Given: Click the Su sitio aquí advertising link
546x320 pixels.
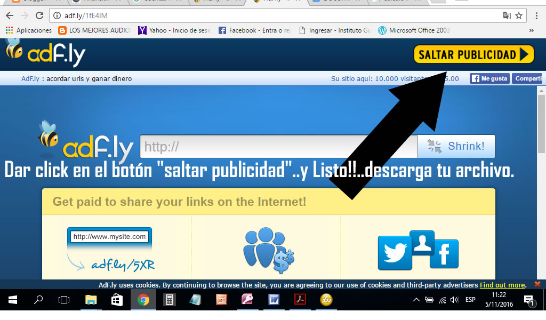Looking at the screenshot, I should click(x=395, y=79).
